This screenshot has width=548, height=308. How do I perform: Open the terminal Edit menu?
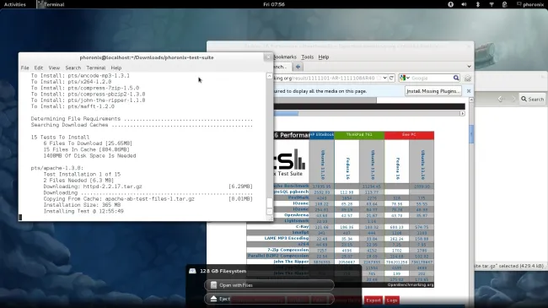tap(39, 68)
